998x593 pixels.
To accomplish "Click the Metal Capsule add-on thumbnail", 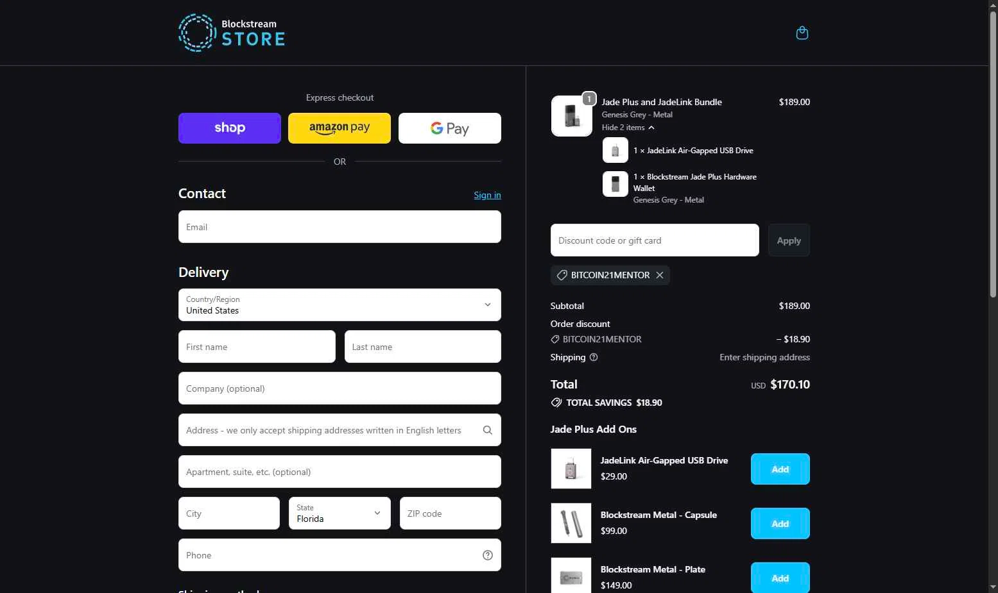I will pyautogui.click(x=571, y=523).
